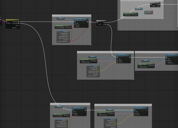The height and width of the screenshot is (128, 178).
Task: Click the Add pin plus icon on Switch on String
Action: 16,28
